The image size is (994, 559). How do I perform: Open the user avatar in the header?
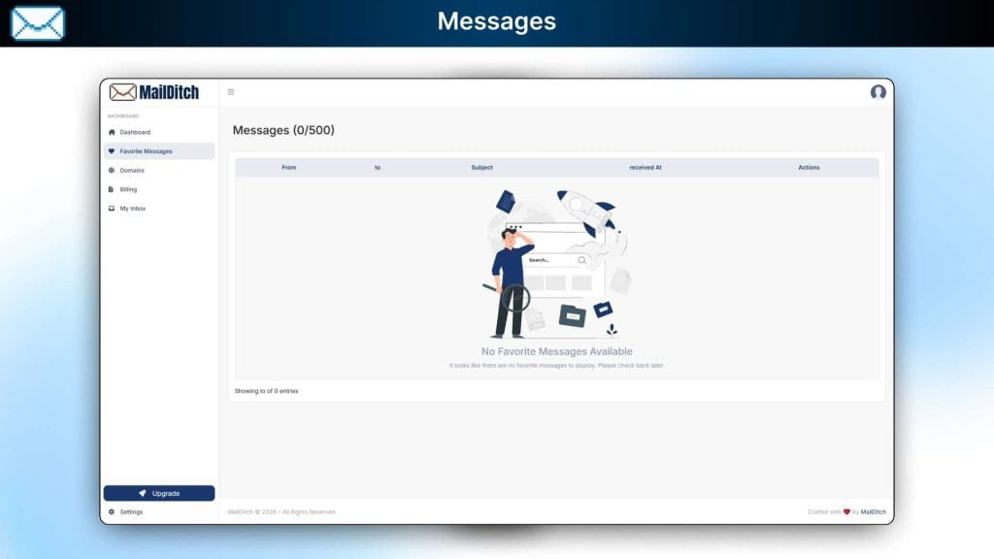pos(877,93)
